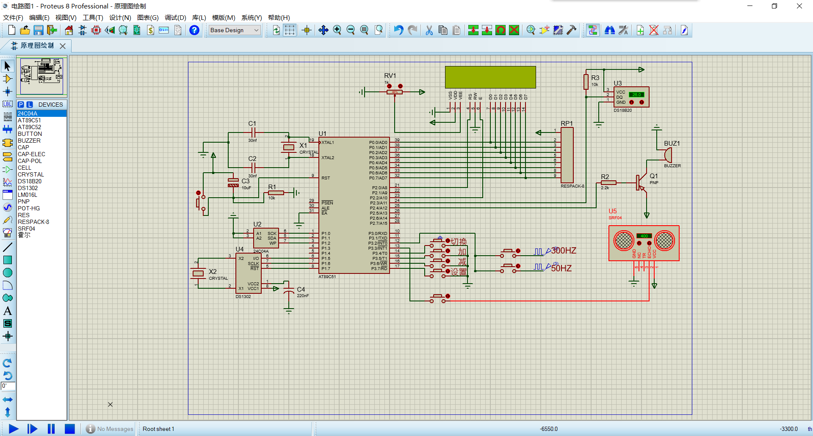Select the Terminals Mode tool
The height and width of the screenshot is (436, 813).
[8, 157]
